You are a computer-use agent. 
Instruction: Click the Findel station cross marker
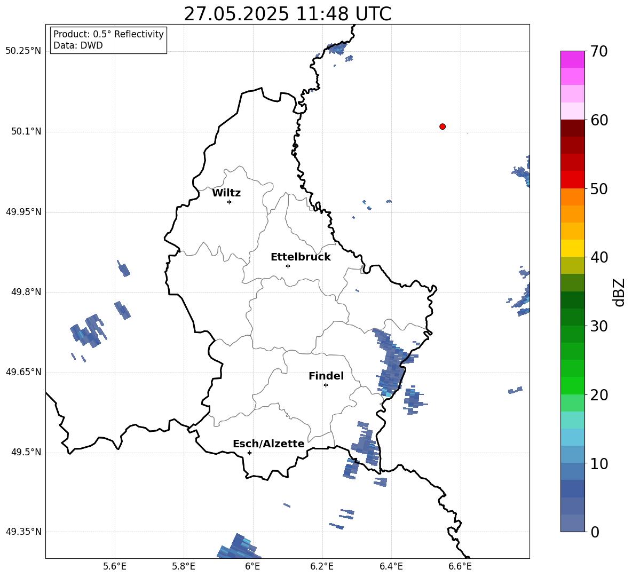tap(326, 385)
